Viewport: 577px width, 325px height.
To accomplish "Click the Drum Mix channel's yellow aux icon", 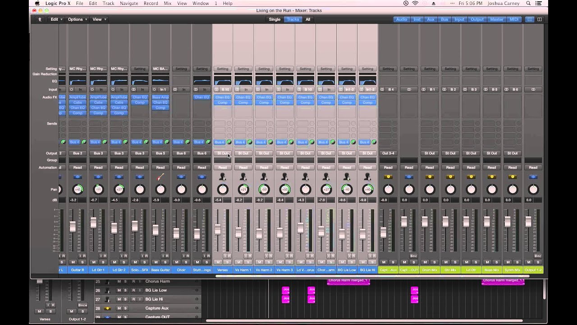I will (x=430, y=177).
